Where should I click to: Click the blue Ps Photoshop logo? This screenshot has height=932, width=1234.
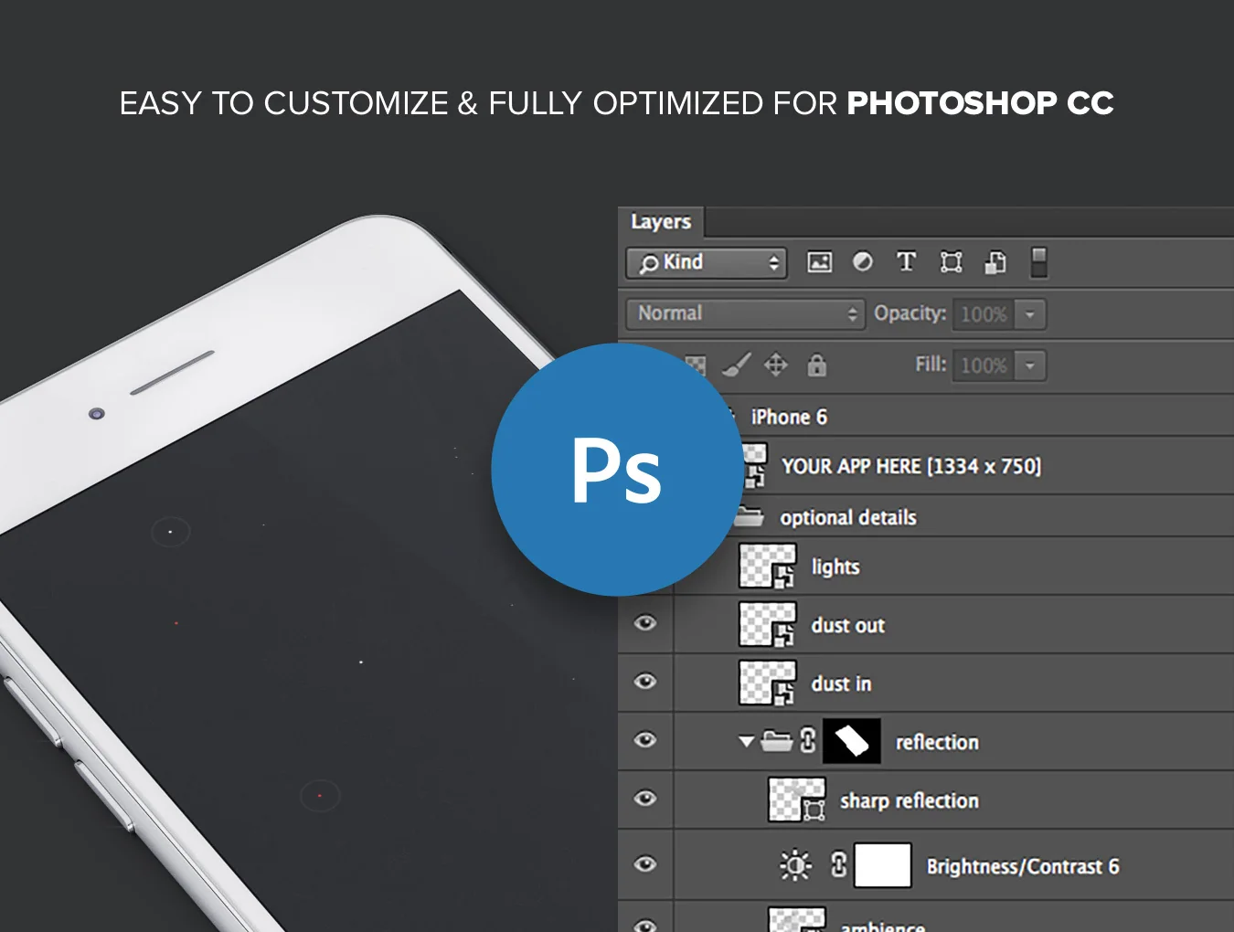[618, 470]
